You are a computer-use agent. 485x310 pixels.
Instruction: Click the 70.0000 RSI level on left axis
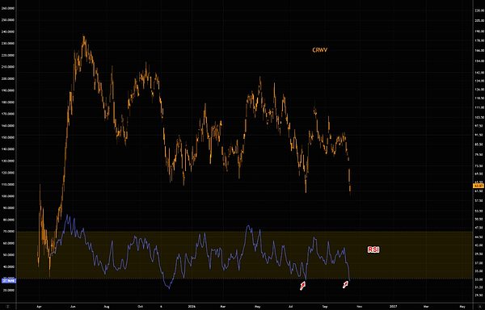9,231
